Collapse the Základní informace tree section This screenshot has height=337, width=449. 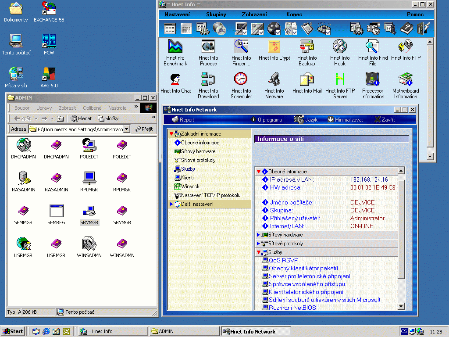[171, 134]
